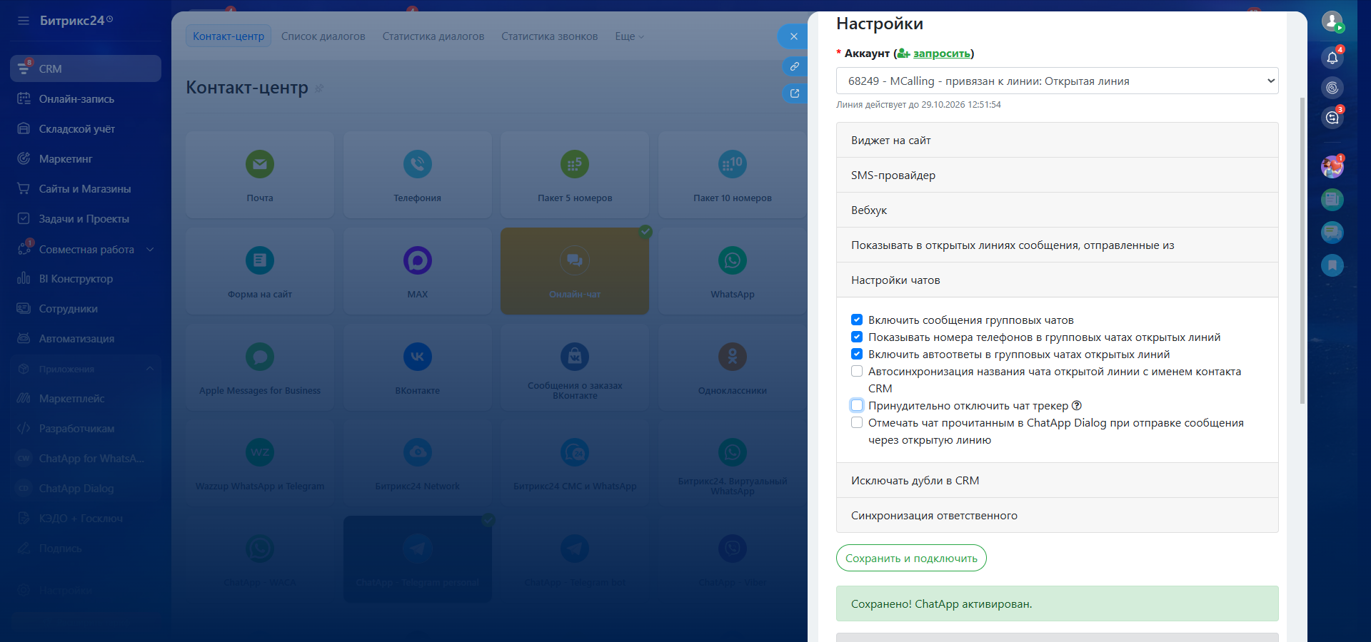Image resolution: width=1371 pixels, height=642 pixels.
Task: Click the chat tracker help question icon
Action: (1077, 405)
